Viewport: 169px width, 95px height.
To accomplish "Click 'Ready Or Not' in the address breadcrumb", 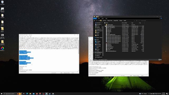I will pyautogui.click(x=110, y=21).
